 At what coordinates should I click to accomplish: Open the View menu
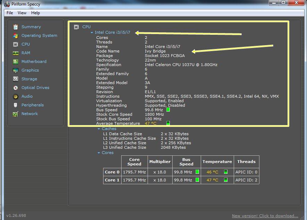pyautogui.click(x=22, y=13)
